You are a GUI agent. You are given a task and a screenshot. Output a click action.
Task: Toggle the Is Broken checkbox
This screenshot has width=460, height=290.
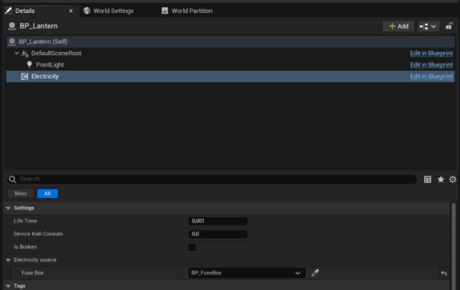192,247
